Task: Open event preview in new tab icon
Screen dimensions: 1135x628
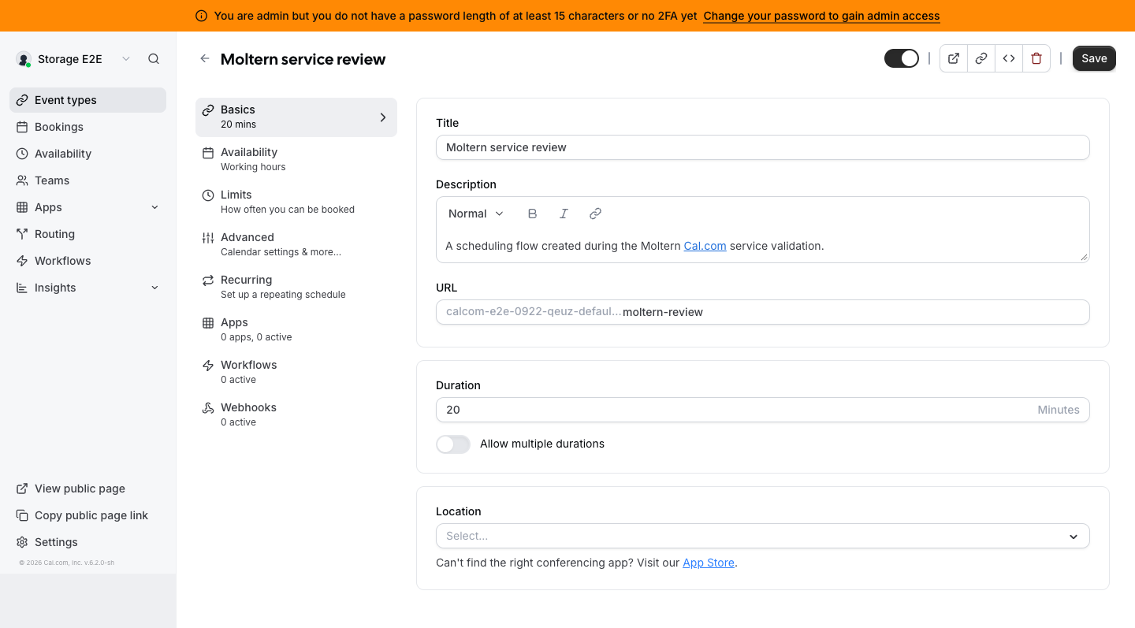Action: click(x=954, y=58)
